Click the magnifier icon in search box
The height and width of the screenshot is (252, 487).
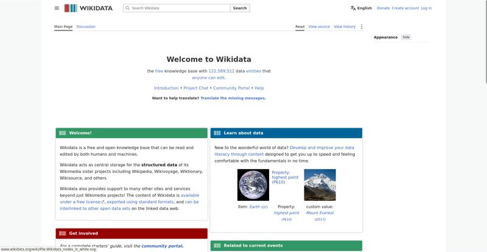click(127, 8)
